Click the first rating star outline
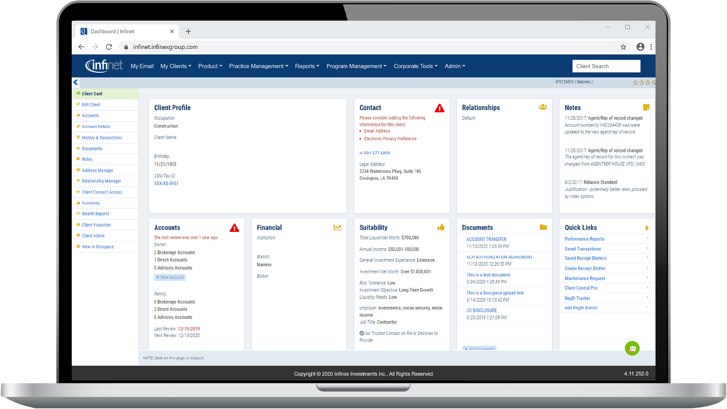Viewport: 727px width, 409px height. click(635, 82)
